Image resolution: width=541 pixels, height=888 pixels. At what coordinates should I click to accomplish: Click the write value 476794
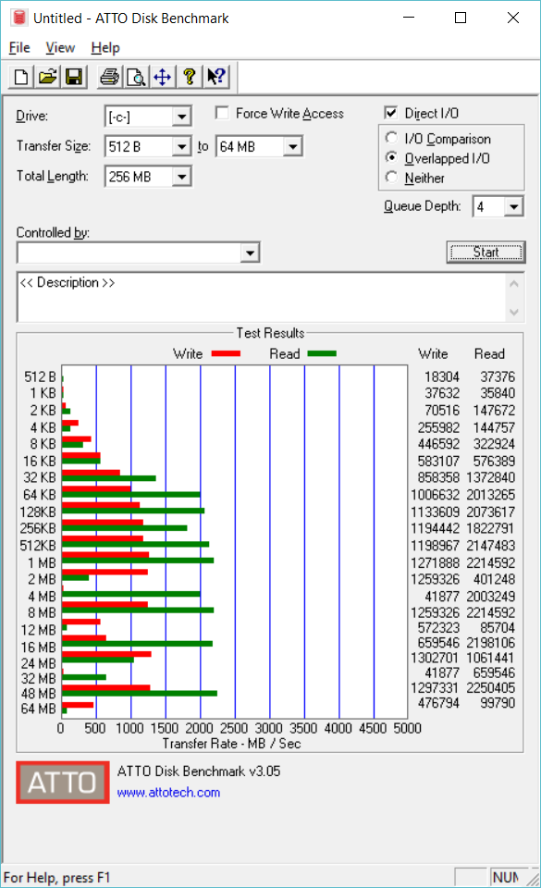pos(438,703)
